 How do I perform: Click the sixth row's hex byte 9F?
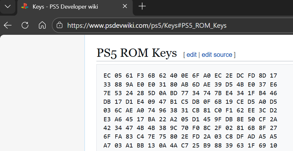coord(218,119)
